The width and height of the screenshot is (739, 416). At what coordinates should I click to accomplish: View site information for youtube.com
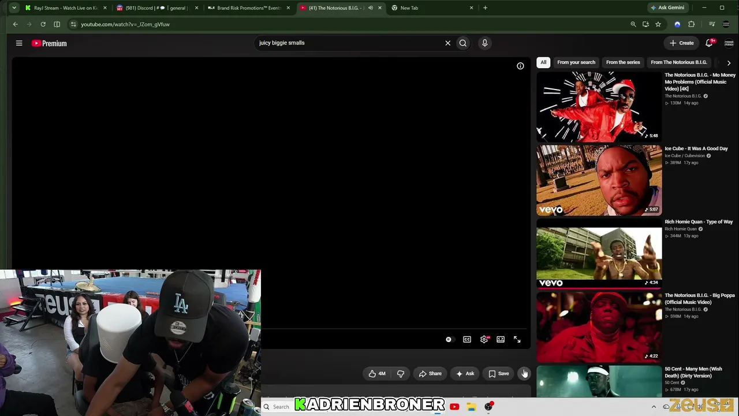(x=73, y=24)
